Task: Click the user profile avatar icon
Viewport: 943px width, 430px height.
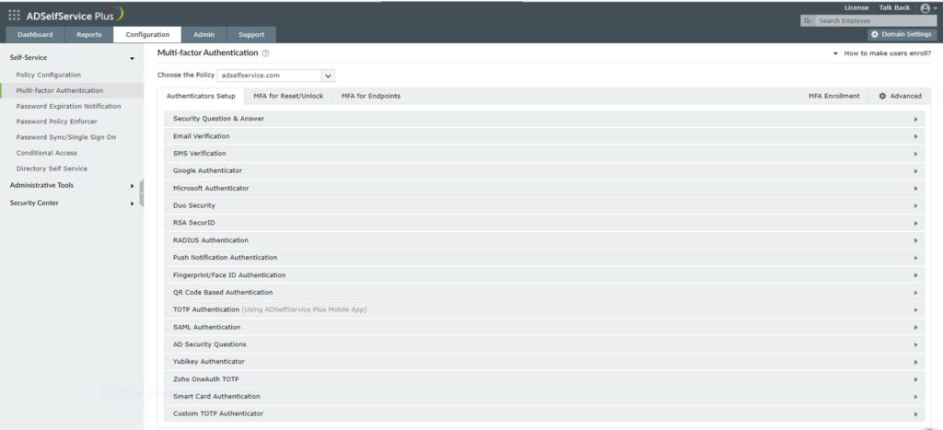Action: click(925, 7)
